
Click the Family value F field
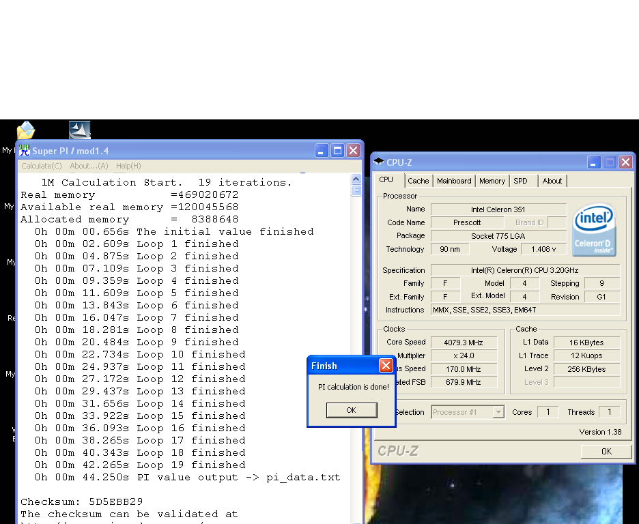445,283
